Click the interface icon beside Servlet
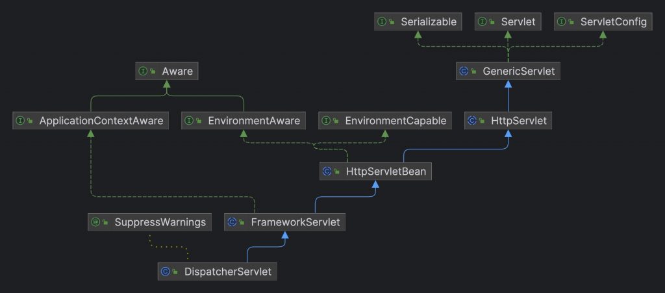Image resolution: width=665 pixels, height=293 pixels. click(483, 22)
